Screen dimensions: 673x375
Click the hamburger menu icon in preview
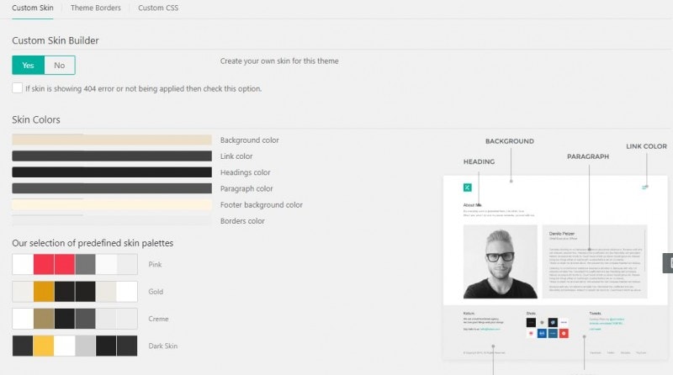(644, 187)
